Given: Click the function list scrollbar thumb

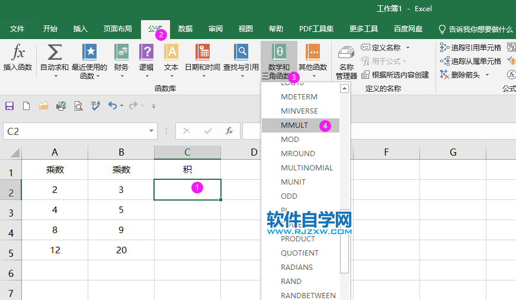Looking at the screenshot, I should [344, 242].
